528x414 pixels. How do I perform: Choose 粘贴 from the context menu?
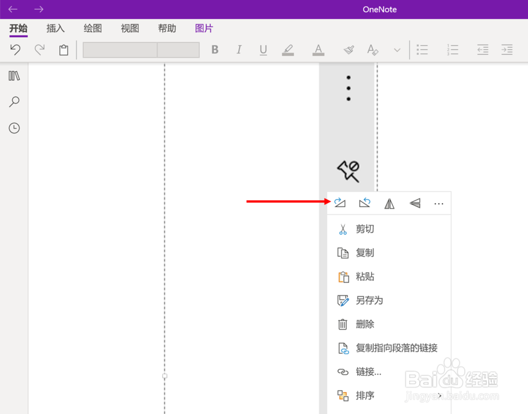389,277
